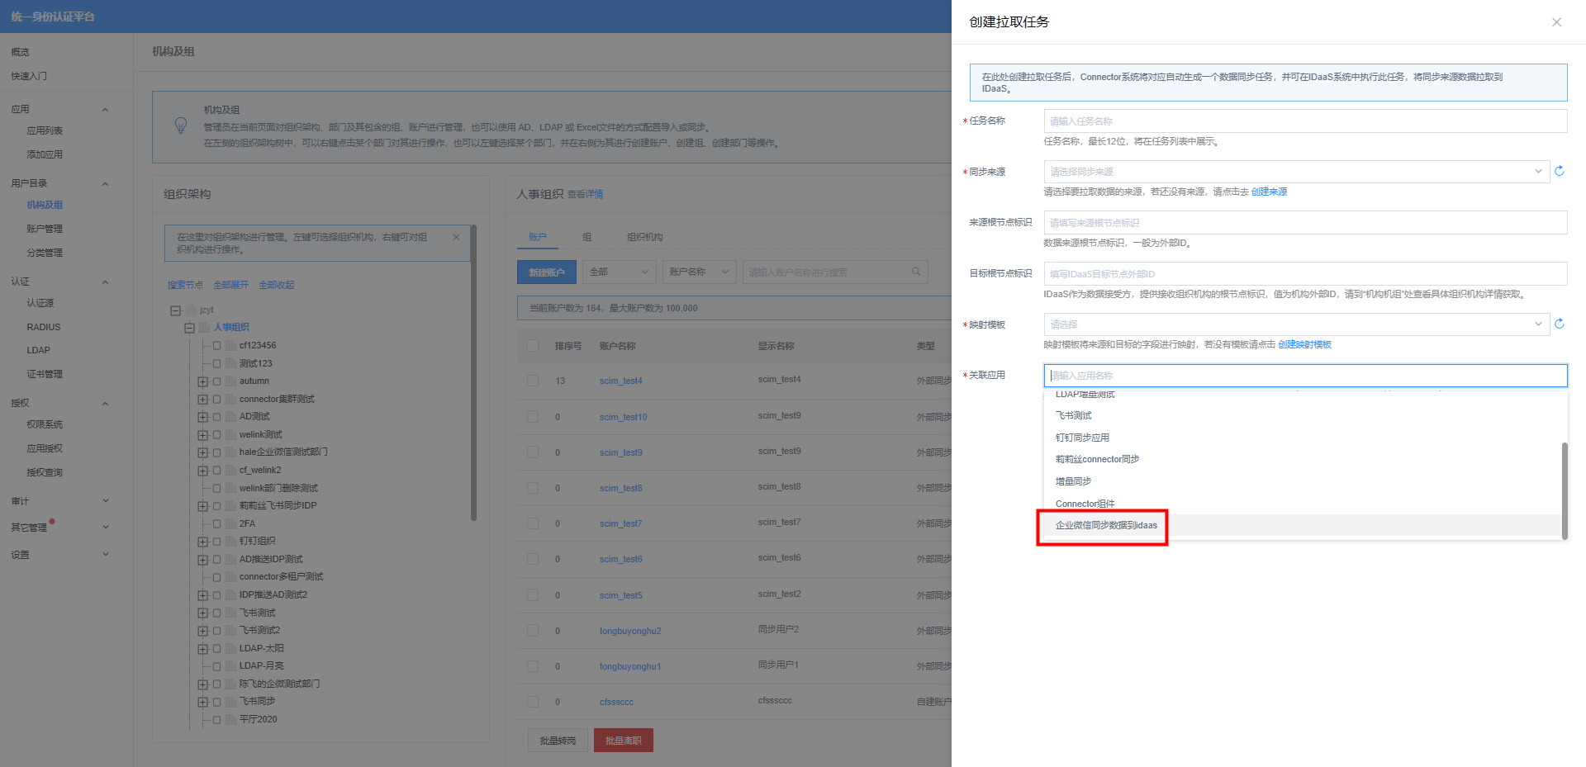Click the search magnifier icon in account search
This screenshot has width=1586, height=767.
[916, 272]
